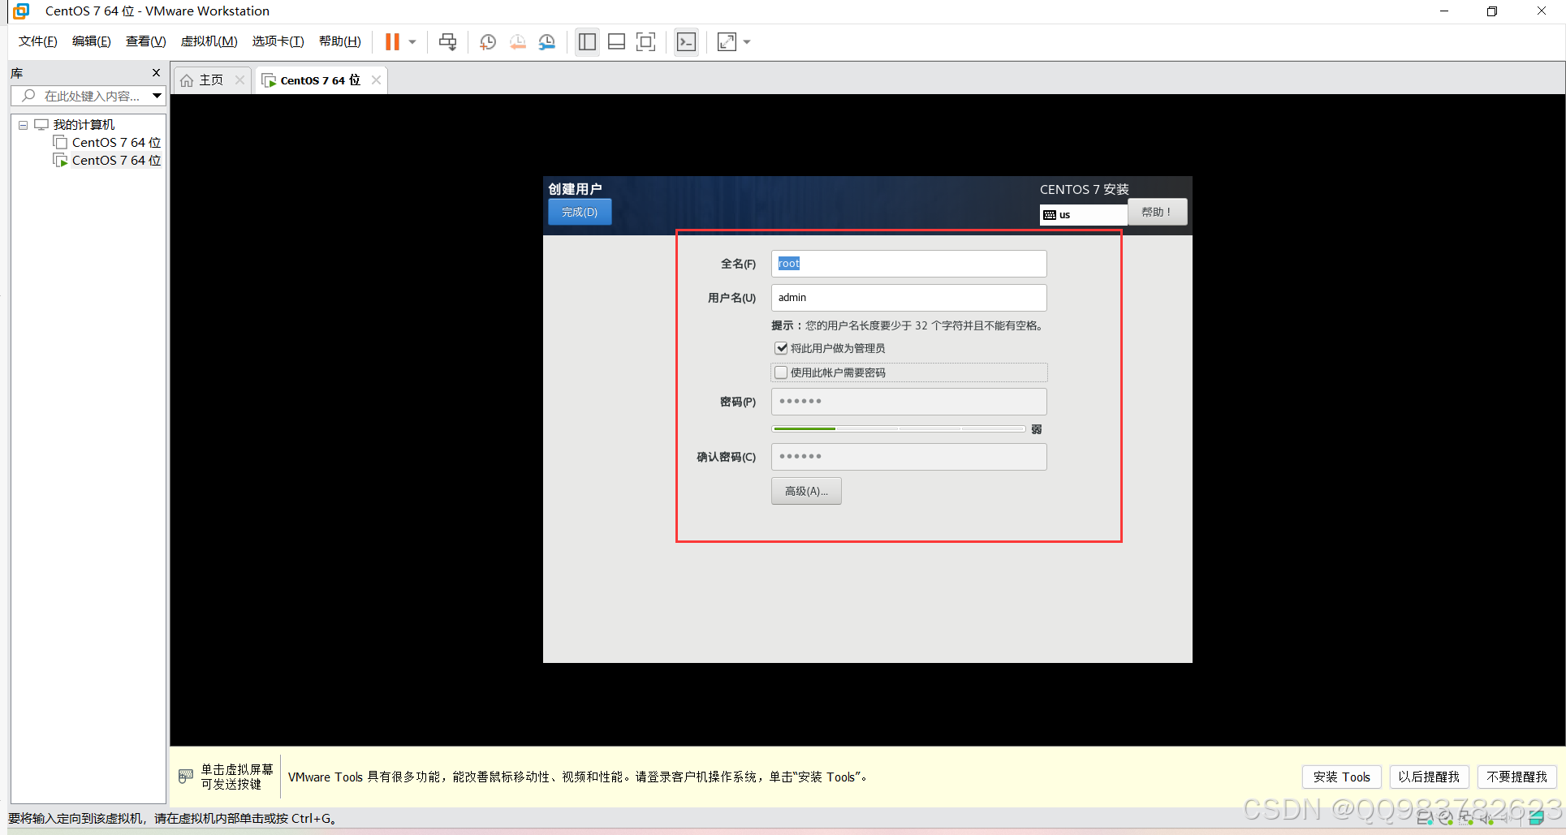Click the password strength bar
This screenshot has width=1566, height=835.
(x=899, y=429)
